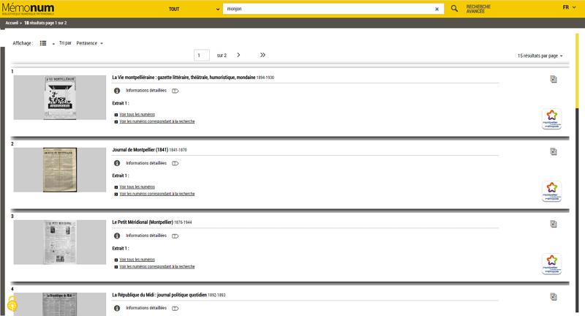
Task: Go to the next results page
Action: point(239,55)
